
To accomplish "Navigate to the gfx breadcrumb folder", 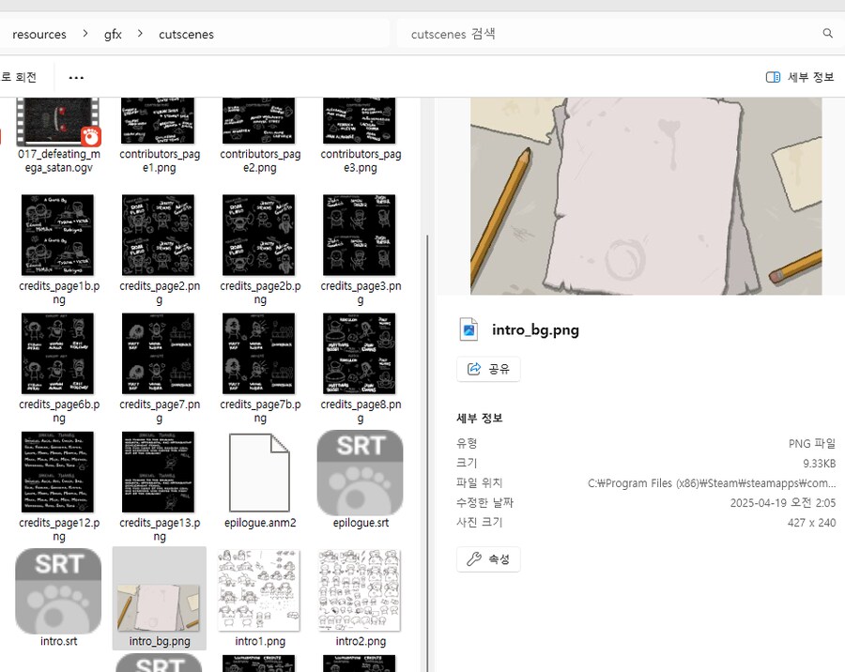I will 113,34.
